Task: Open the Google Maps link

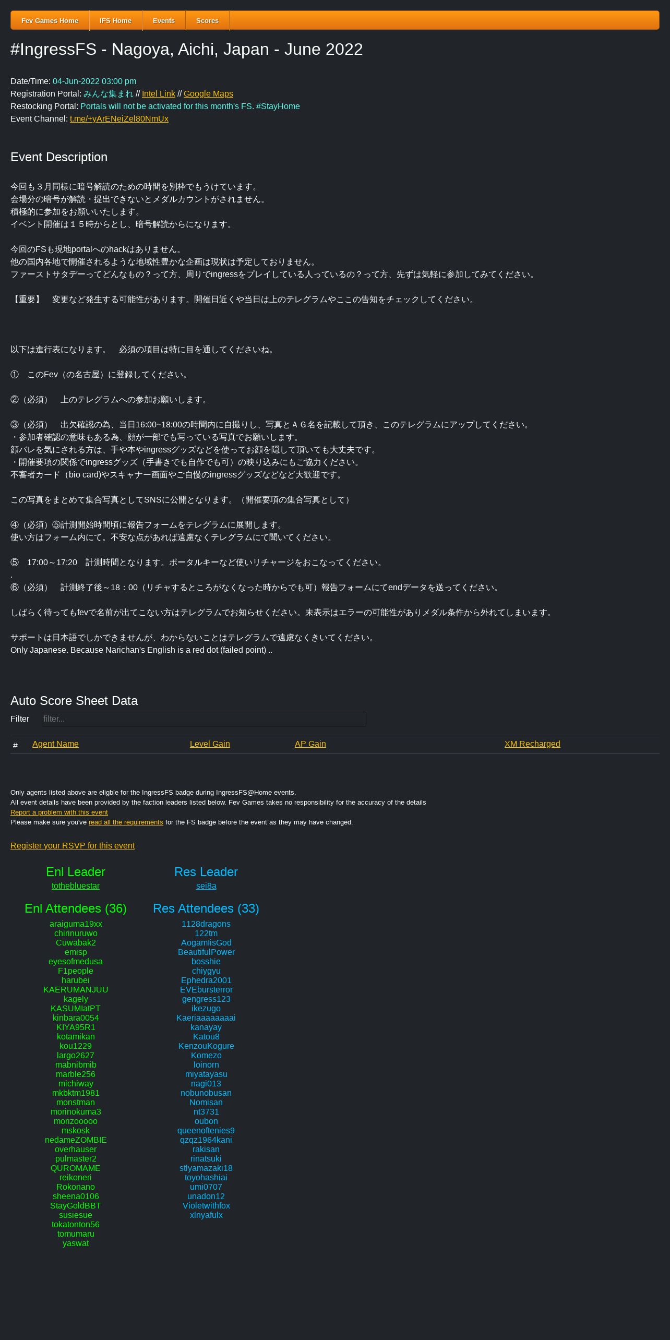Action: point(208,94)
